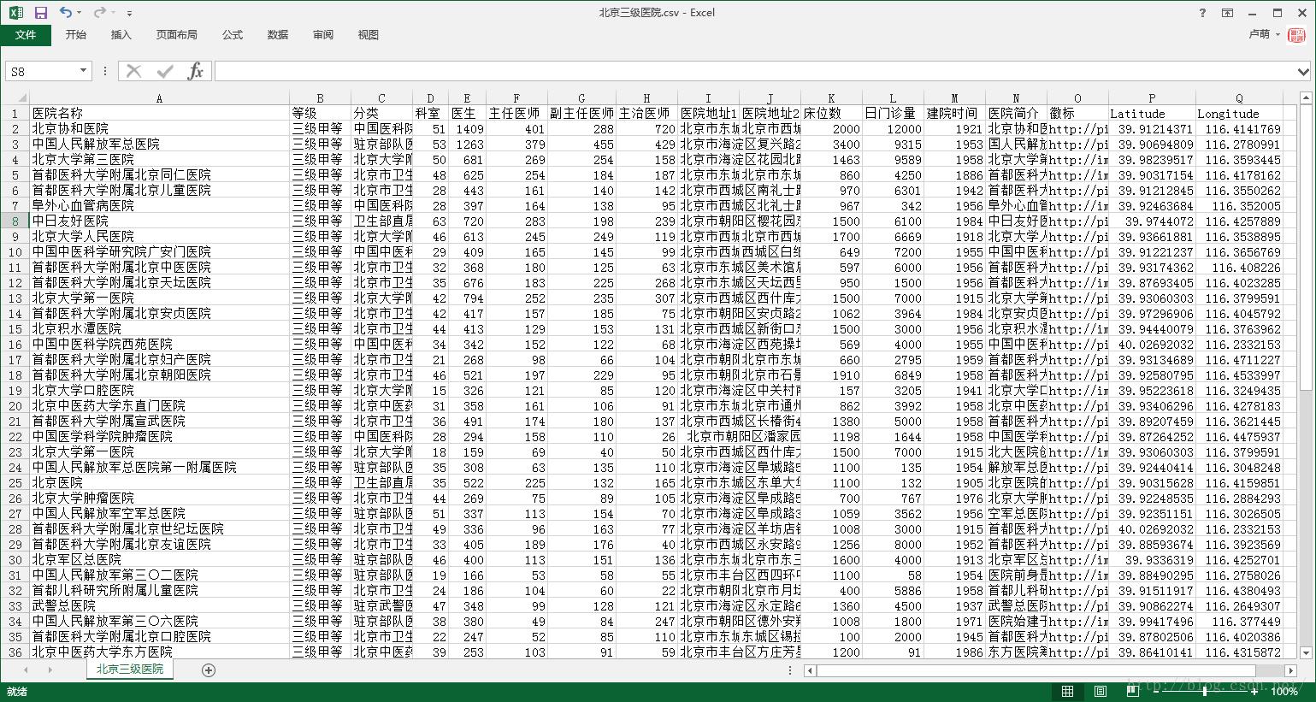The image size is (1316, 702).
Task: Select header cell Longitude
Action: [x=1239, y=113]
